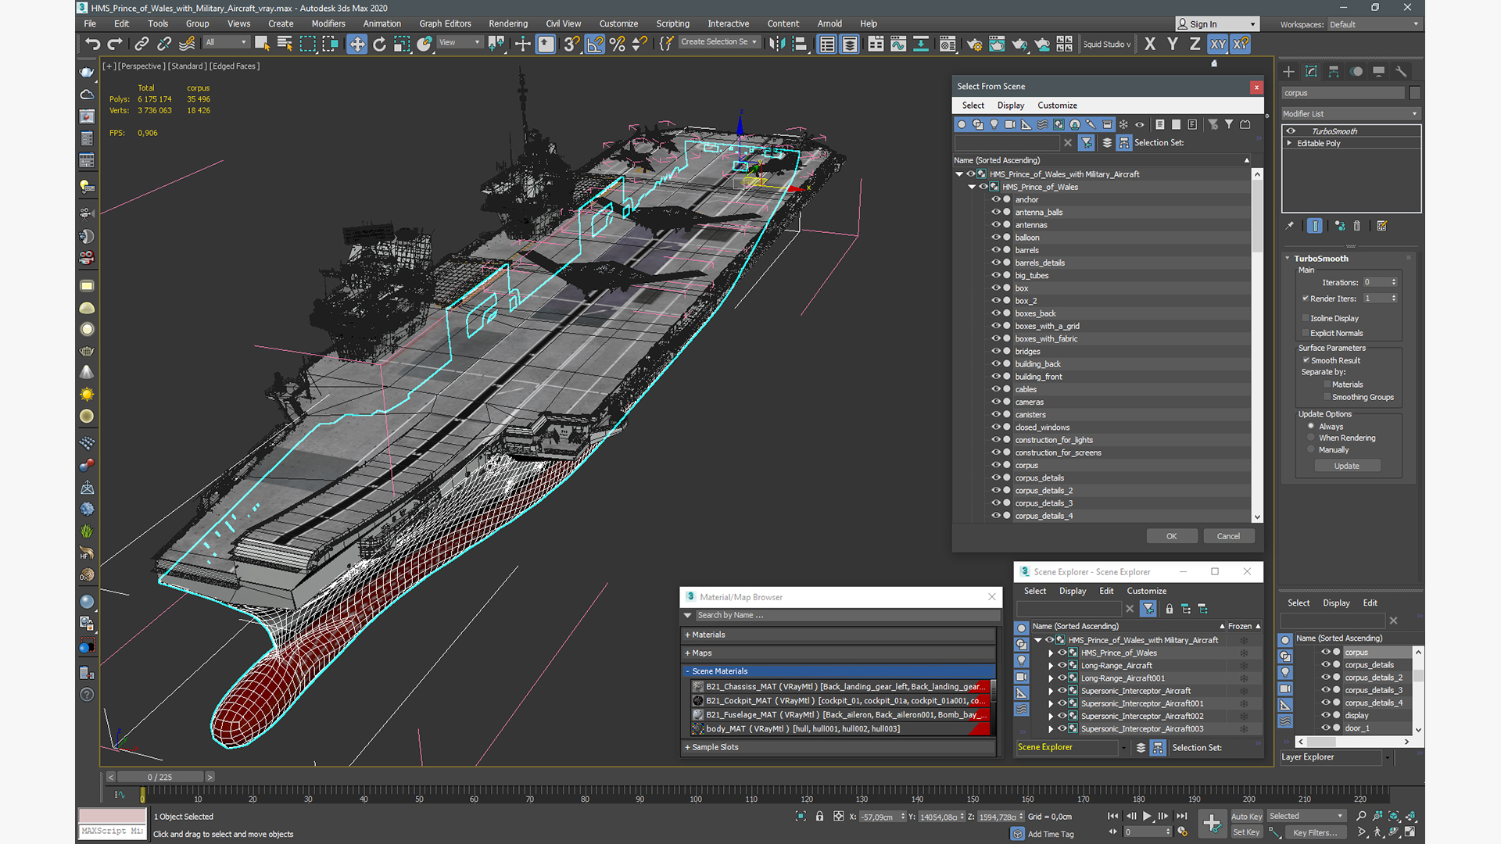Viewport: 1501px width, 844px height.
Task: Open the selection filter All dropdown
Action: coord(226,42)
